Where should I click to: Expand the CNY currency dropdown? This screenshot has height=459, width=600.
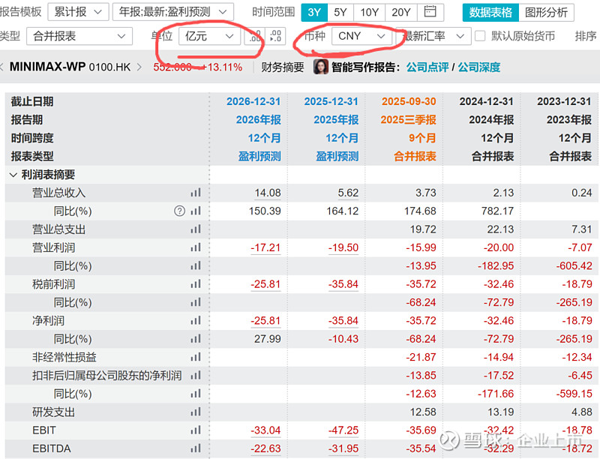[361, 36]
